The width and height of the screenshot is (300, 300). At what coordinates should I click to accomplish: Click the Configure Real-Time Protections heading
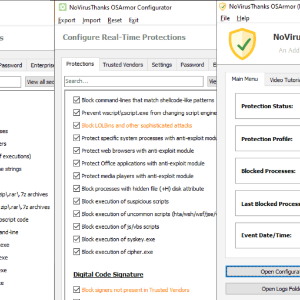[124, 37]
